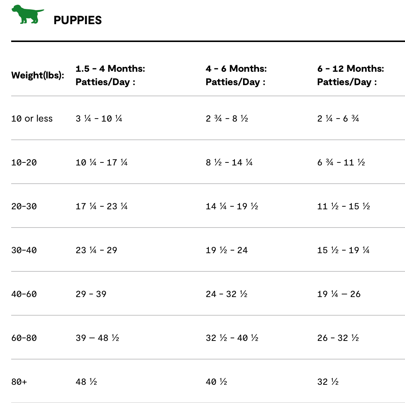Click the PUPPIES section heading
405x403 pixels.
tap(77, 20)
